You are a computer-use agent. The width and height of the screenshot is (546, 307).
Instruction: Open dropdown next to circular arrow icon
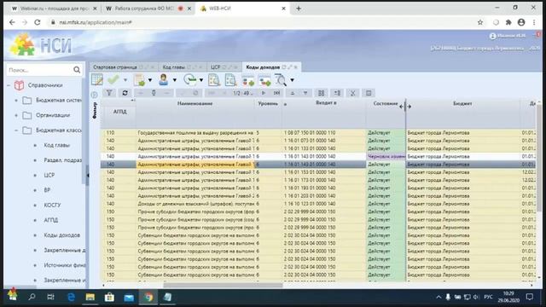point(201,80)
